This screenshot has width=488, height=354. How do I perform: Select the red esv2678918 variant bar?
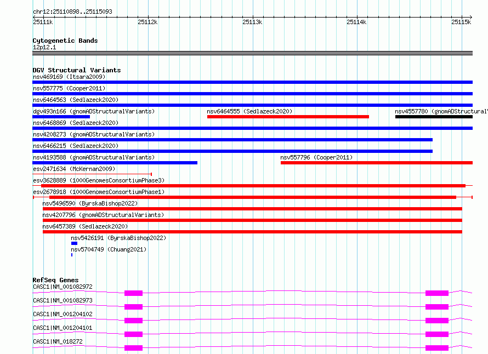click(253, 197)
